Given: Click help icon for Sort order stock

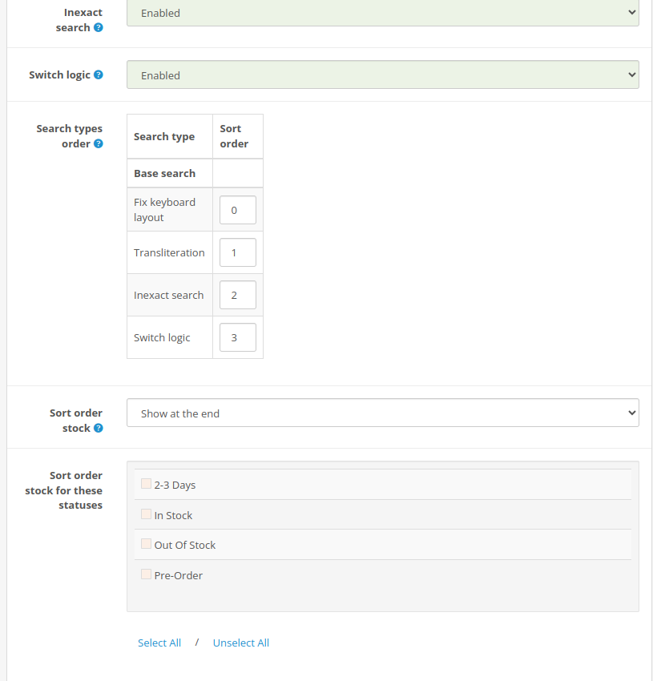Looking at the screenshot, I should [x=99, y=429].
